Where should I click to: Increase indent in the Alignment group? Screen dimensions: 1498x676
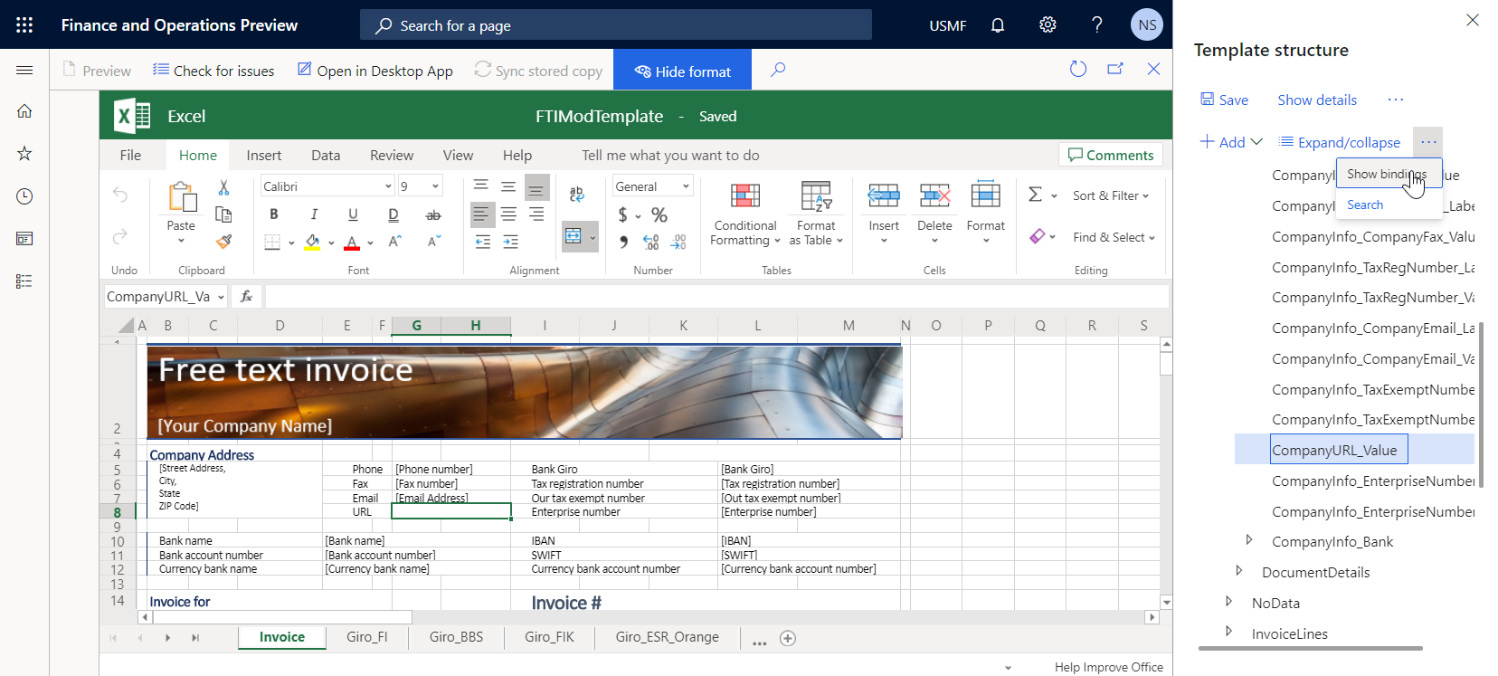(x=510, y=242)
